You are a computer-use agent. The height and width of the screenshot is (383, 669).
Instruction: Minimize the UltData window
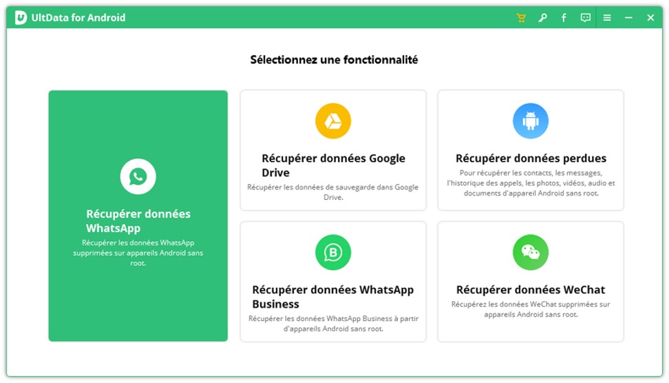pyautogui.click(x=628, y=17)
